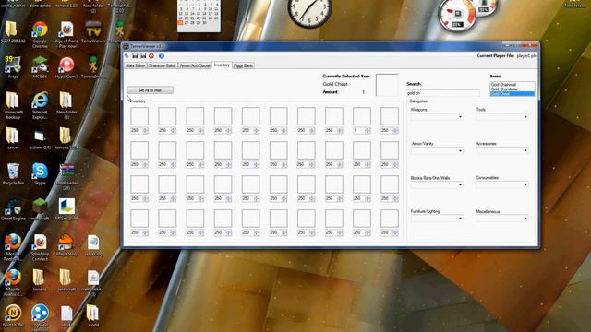Image resolution: width=591 pixels, height=332 pixels.
Task: Select the Splashtop Connect desktop icon
Action: click(x=40, y=248)
